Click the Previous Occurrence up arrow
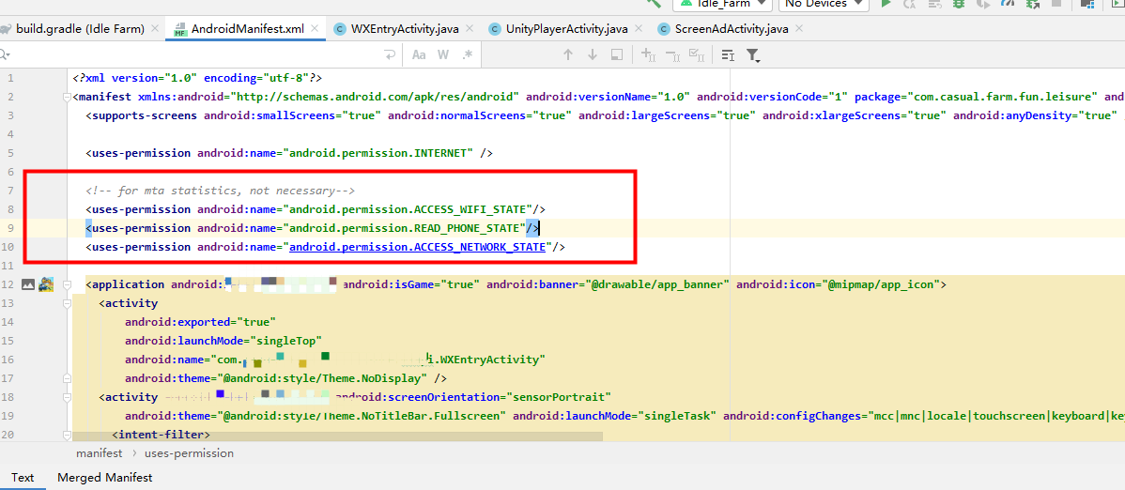Screen dimensions: 1125x490 [568, 54]
